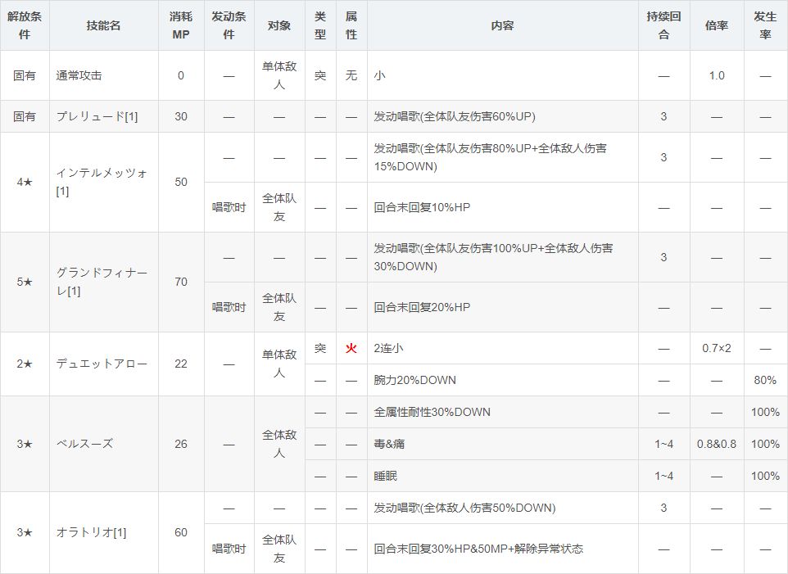Viewport: 788px width, 574px height.
Task: Click the 1~4 duration in 睡眠 row
Action: (663, 476)
